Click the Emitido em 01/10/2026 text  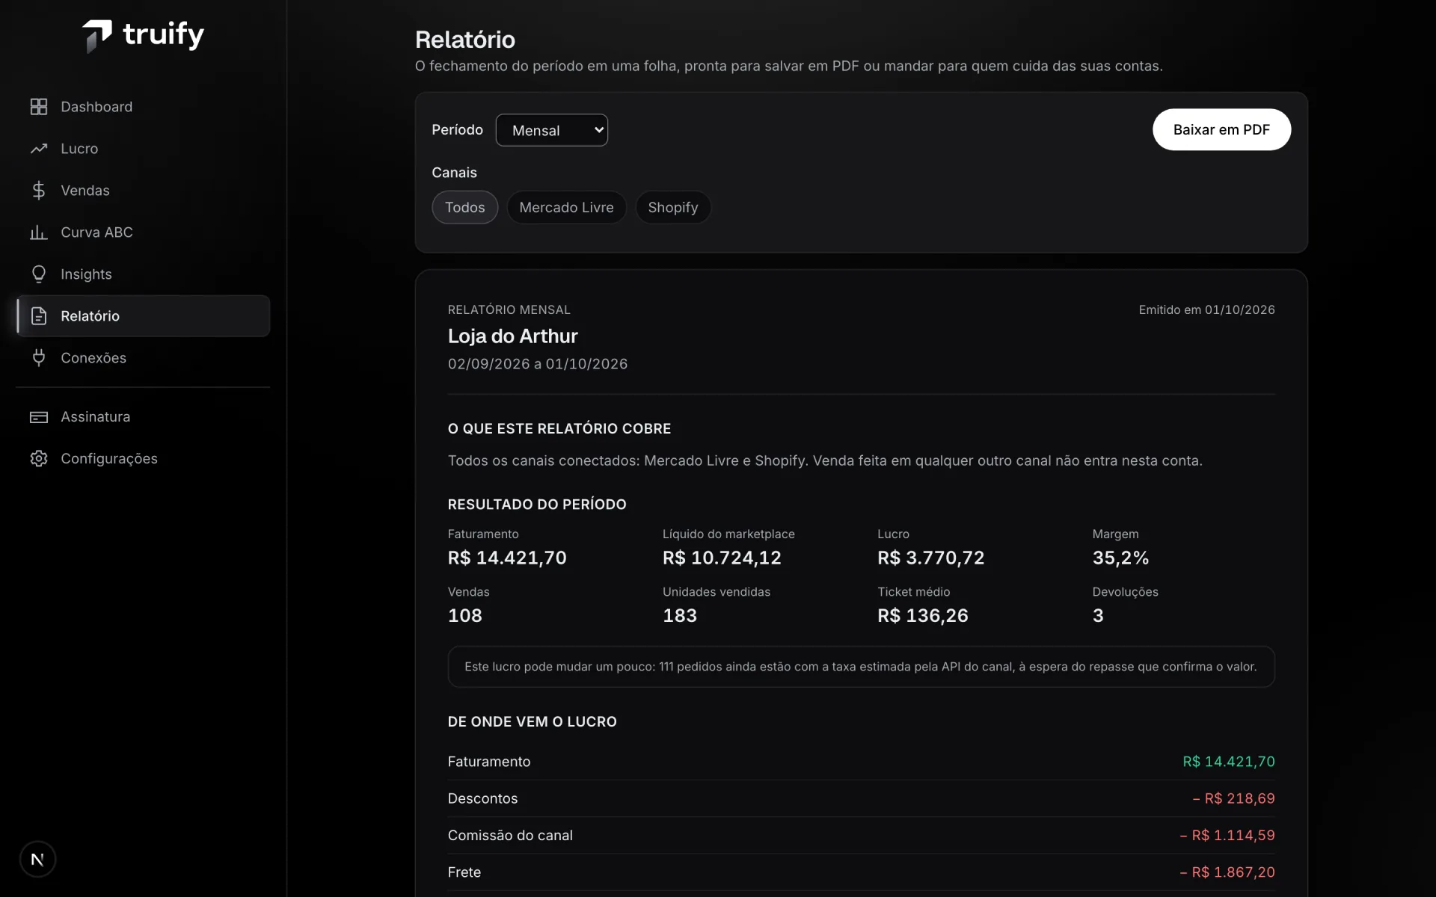pyautogui.click(x=1206, y=309)
